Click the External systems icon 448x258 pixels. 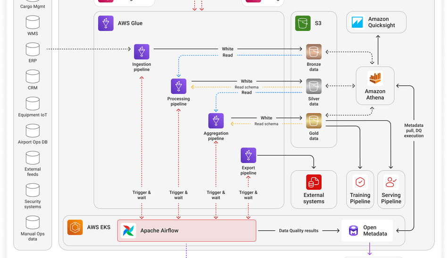314,182
